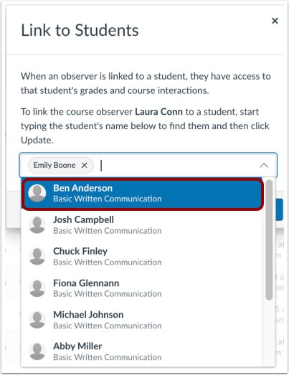Screen dimensions: 289x375
Task: Click Michael Johnson's avatar icon
Action: (37, 320)
